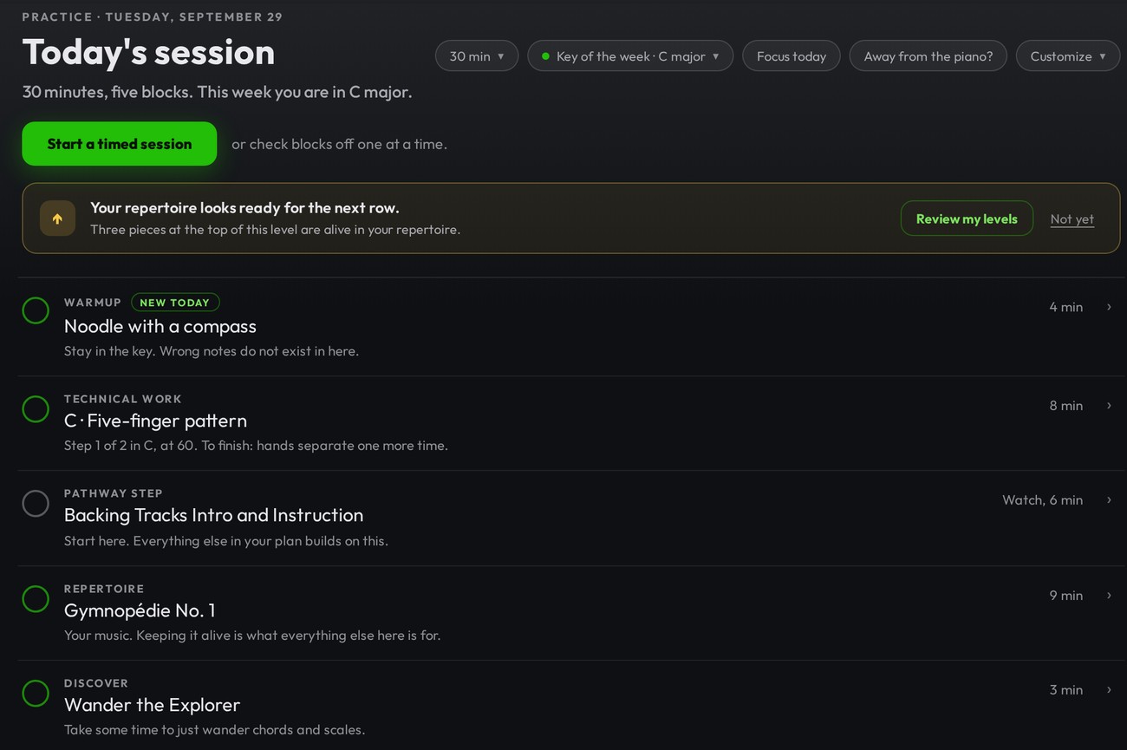
Task: Select Focus today option
Action: tap(792, 56)
